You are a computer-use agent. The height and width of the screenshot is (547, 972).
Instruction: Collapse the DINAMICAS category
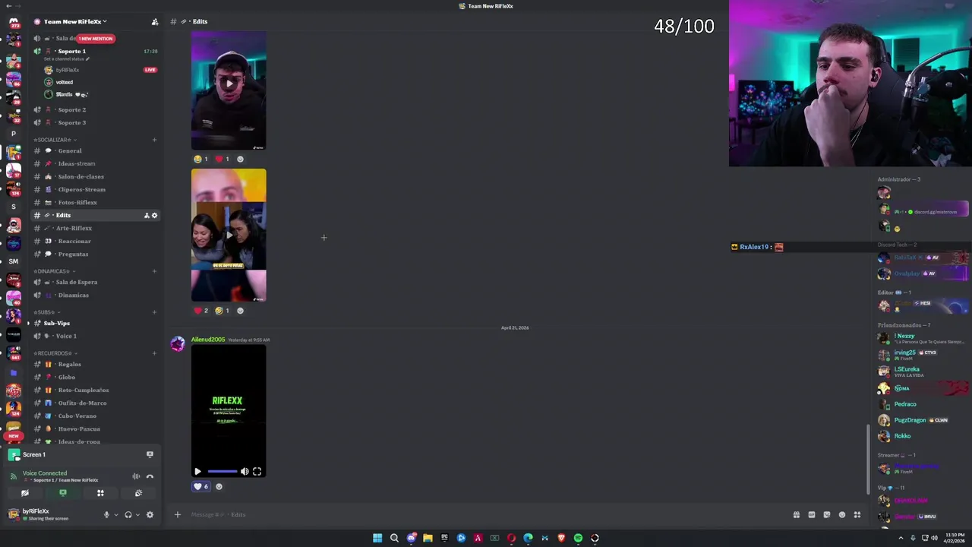53,271
